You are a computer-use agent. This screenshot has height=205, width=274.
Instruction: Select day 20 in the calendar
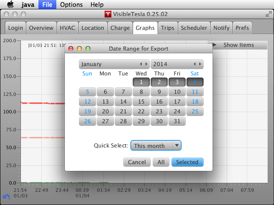pos(105,111)
